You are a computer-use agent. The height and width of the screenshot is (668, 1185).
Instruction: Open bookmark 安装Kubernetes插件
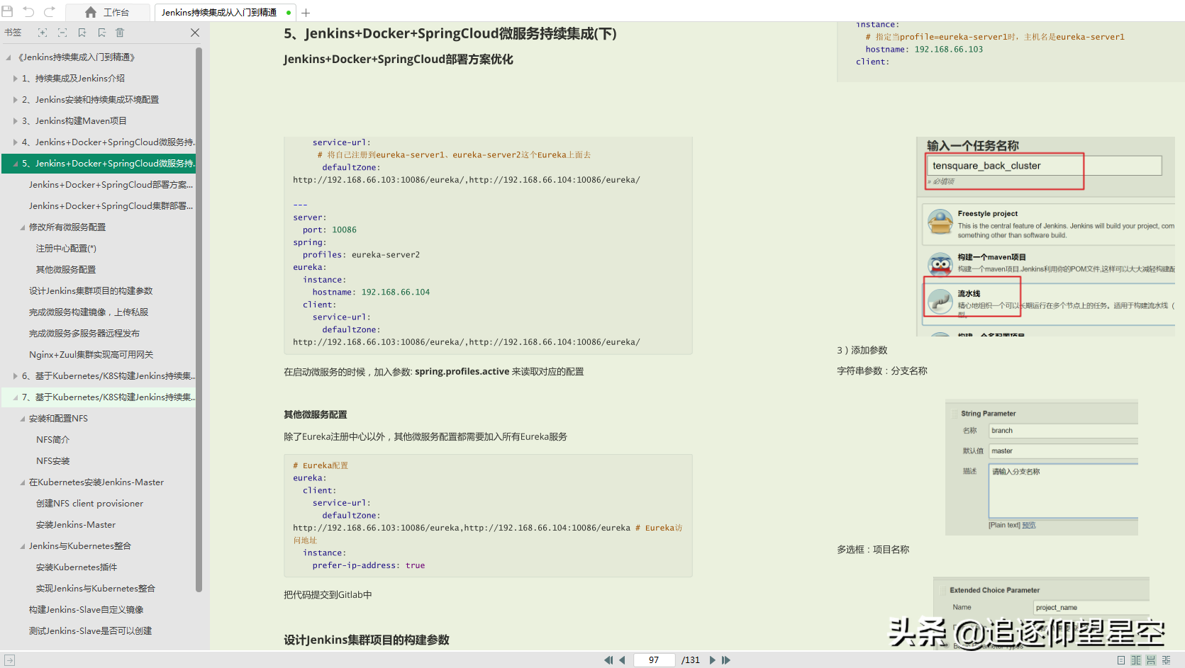click(77, 567)
